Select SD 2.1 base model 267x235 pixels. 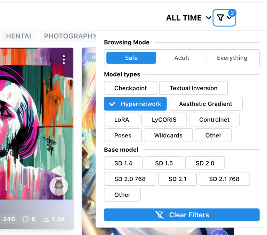(177, 179)
